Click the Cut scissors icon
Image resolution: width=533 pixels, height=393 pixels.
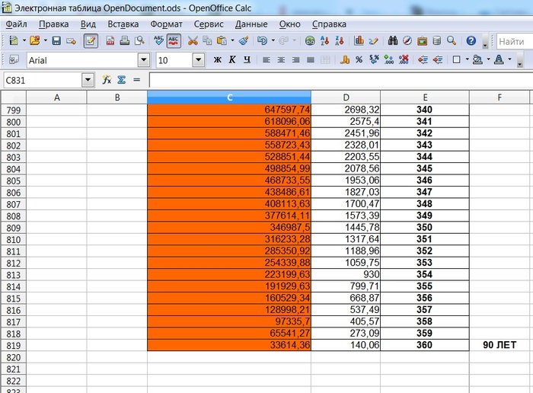193,40
